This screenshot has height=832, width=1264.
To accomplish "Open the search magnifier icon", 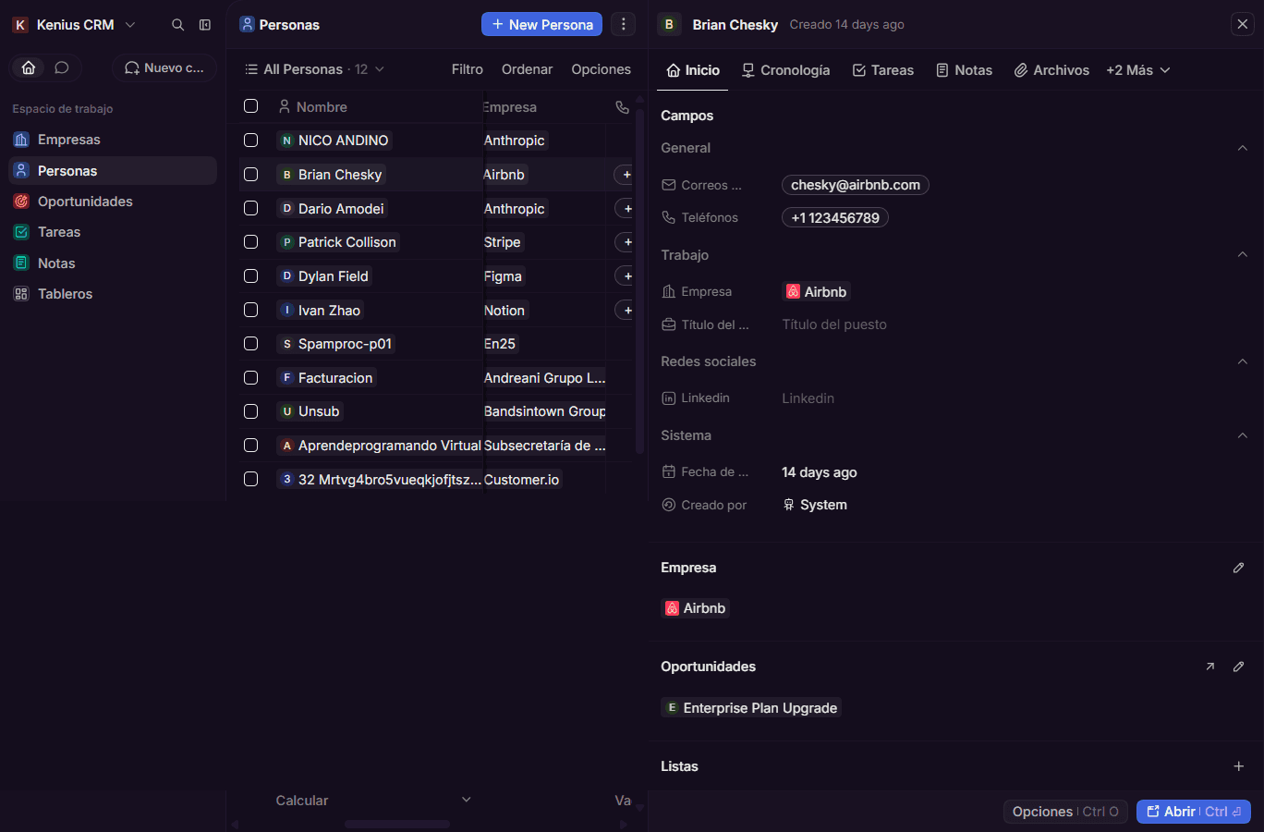I will click(x=177, y=25).
